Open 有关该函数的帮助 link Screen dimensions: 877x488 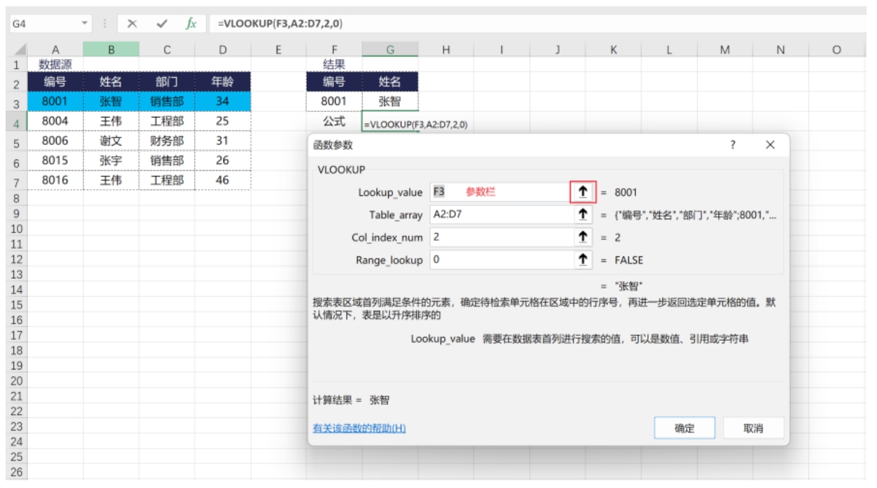(x=359, y=428)
